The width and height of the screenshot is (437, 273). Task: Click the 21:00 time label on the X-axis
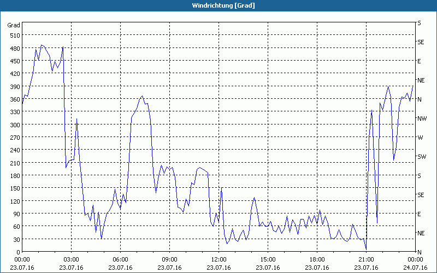(x=366, y=260)
